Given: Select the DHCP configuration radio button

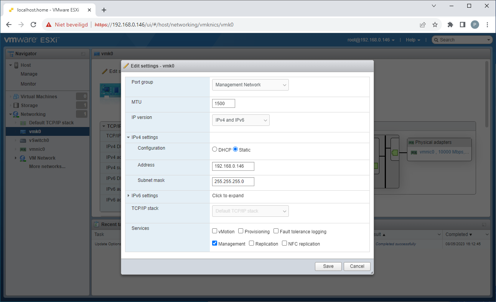Looking at the screenshot, I should coord(215,150).
